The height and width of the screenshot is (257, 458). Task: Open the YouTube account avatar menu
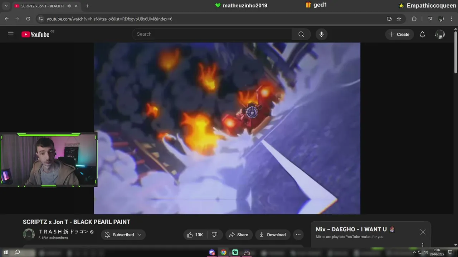coord(440,34)
